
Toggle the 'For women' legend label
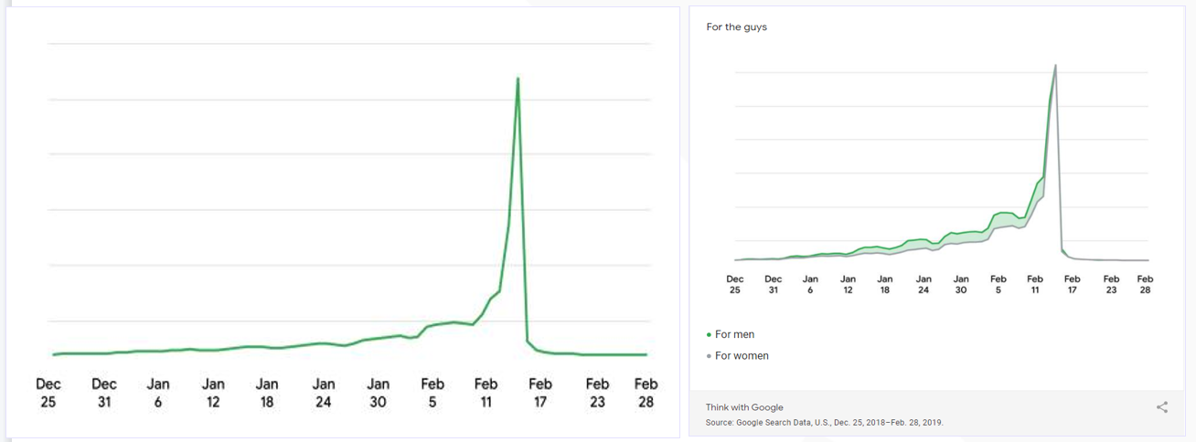(x=742, y=356)
